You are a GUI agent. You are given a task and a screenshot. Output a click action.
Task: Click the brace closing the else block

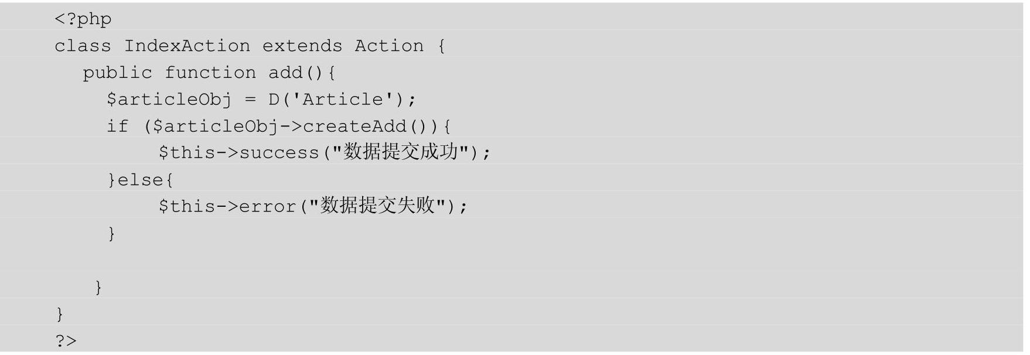(111, 234)
